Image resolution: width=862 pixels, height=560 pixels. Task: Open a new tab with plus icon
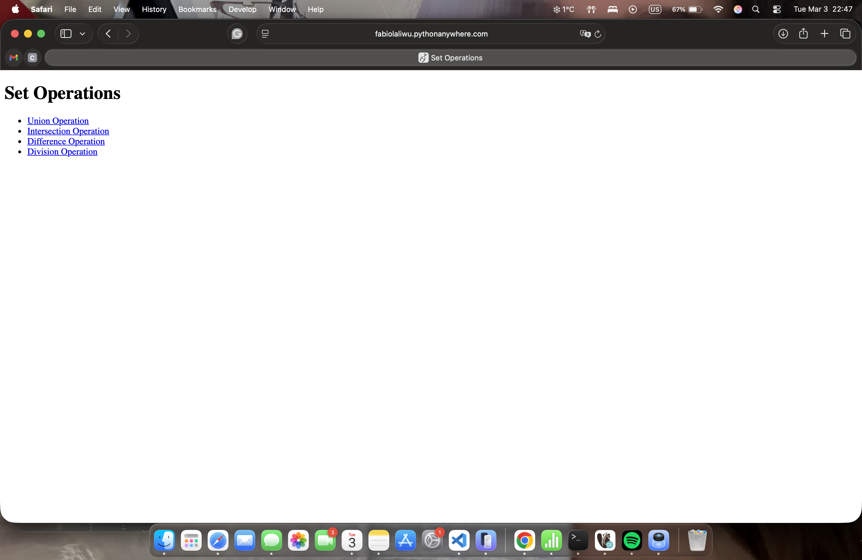824,34
